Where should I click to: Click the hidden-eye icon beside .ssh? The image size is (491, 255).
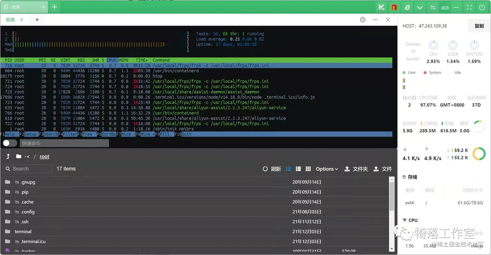click(x=17, y=222)
